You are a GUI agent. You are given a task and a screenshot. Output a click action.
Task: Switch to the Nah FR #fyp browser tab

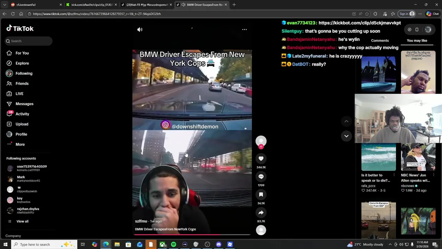pos(147,4)
